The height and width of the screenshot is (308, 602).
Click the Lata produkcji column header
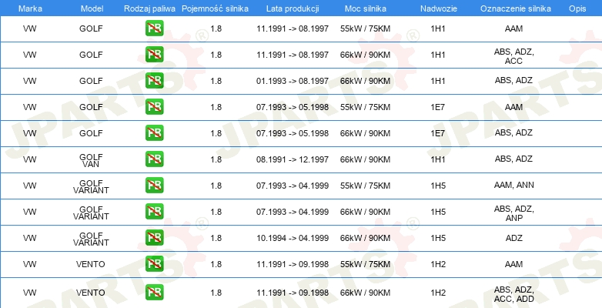(293, 8)
